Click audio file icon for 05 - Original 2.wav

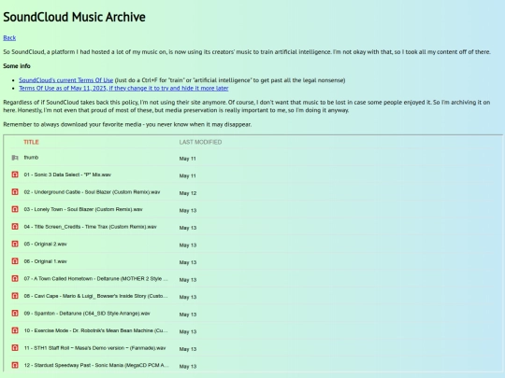pyautogui.click(x=15, y=244)
